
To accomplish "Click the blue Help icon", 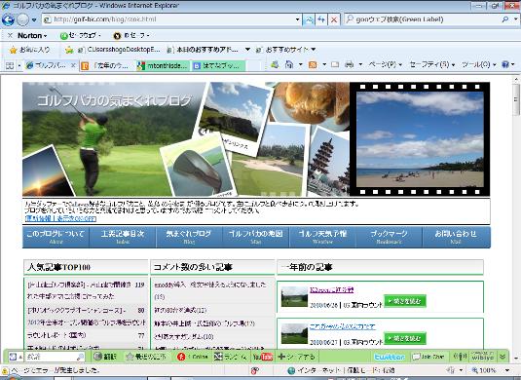I will [505, 64].
